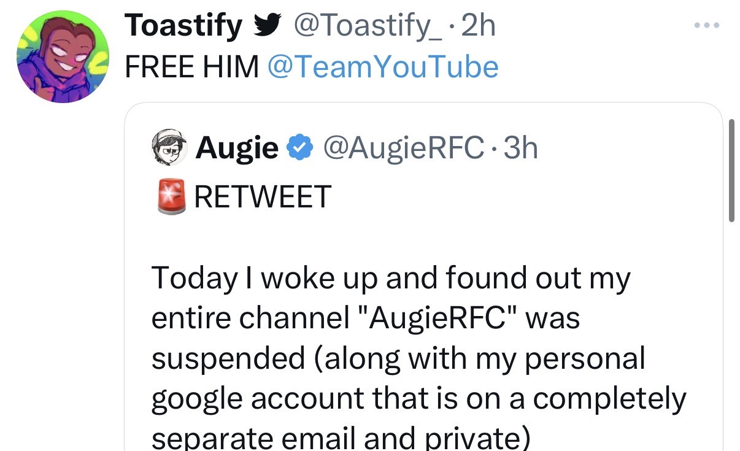Image resolution: width=740 pixels, height=451 pixels.
Task: Open Augie's small profile avatar
Action: click(169, 147)
